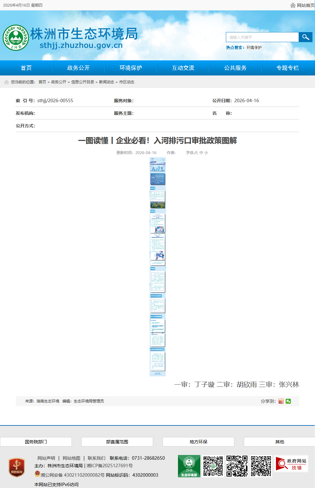Set font size to 大
Viewport: 315px width, 488px height.
coord(196,153)
